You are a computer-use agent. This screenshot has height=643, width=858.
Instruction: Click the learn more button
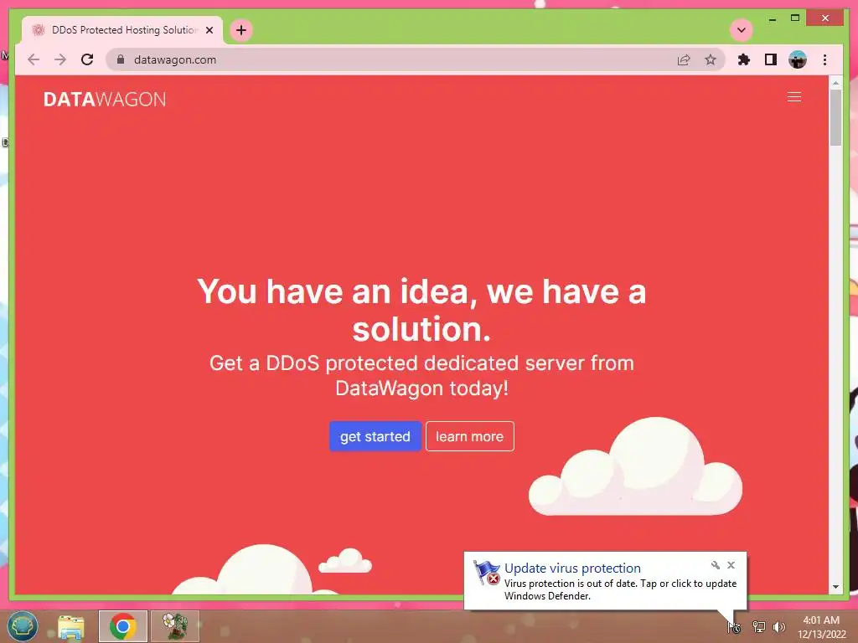[469, 436]
